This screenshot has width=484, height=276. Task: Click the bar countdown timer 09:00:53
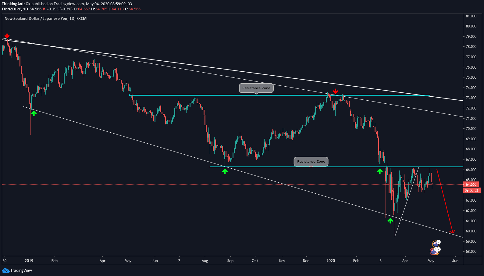point(471,191)
